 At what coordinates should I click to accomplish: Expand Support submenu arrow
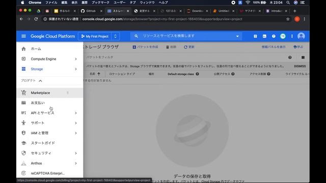(76, 123)
